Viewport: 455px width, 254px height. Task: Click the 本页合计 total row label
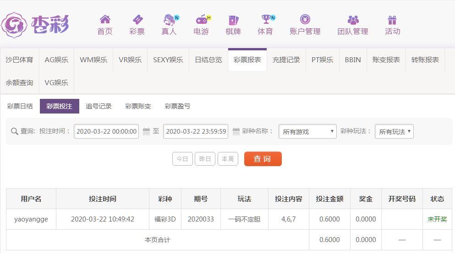pos(158,240)
